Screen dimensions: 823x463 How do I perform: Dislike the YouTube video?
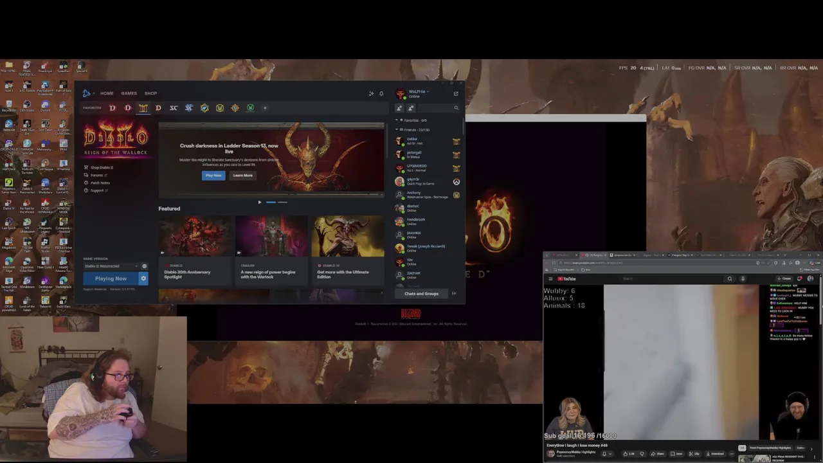pyautogui.click(x=642, y=454)
